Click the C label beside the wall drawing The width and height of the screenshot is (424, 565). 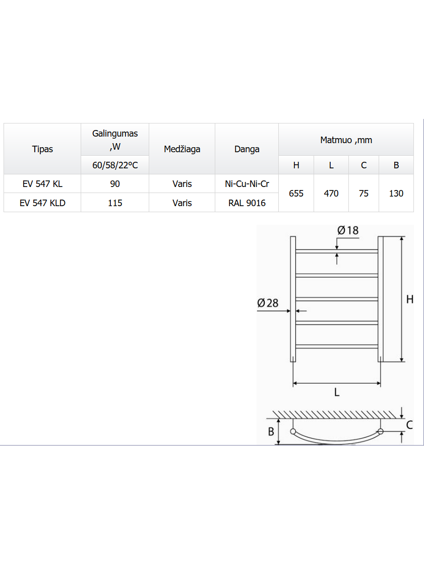[409, 425]
